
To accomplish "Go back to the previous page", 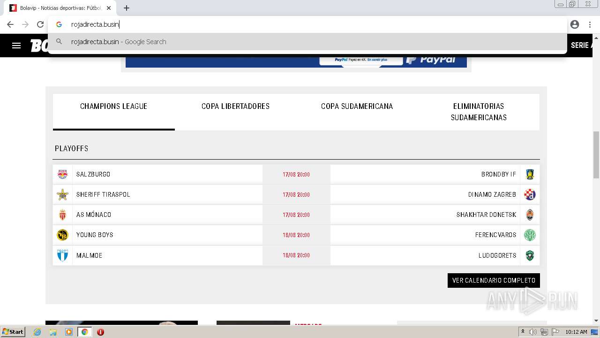I will 10,24.
